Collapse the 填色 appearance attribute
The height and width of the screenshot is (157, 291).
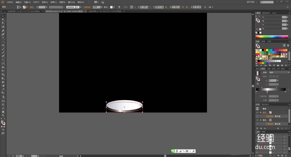(260, 120)
